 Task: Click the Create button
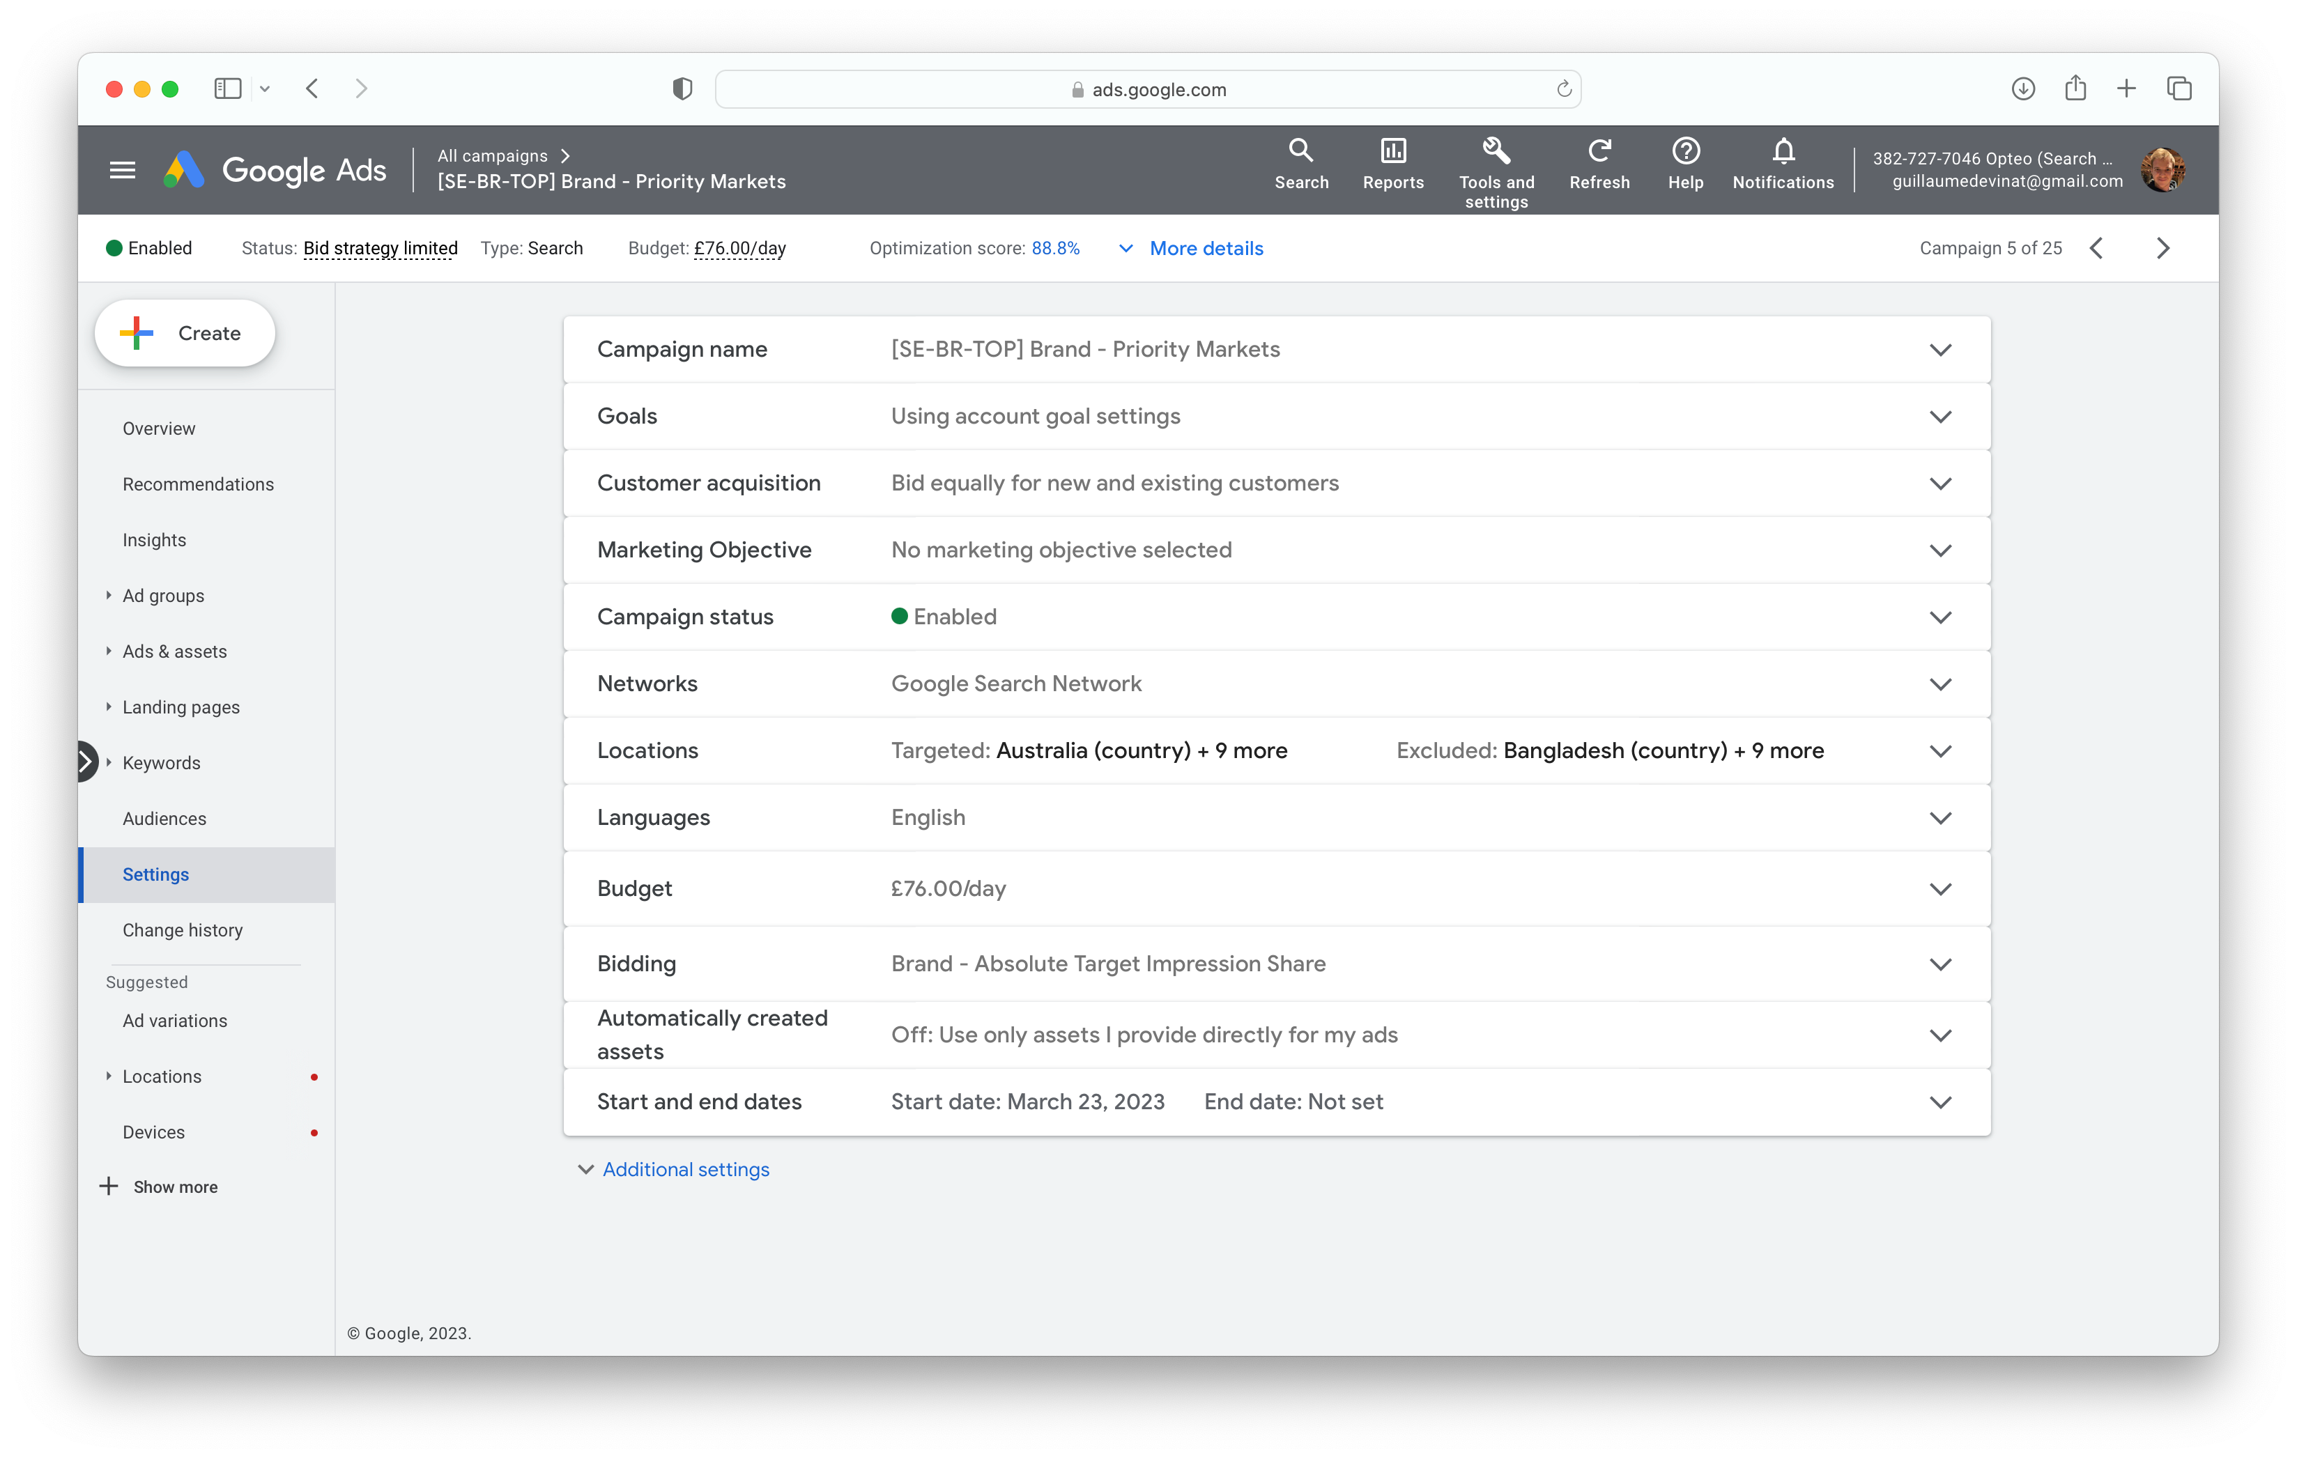click(185, 334)
